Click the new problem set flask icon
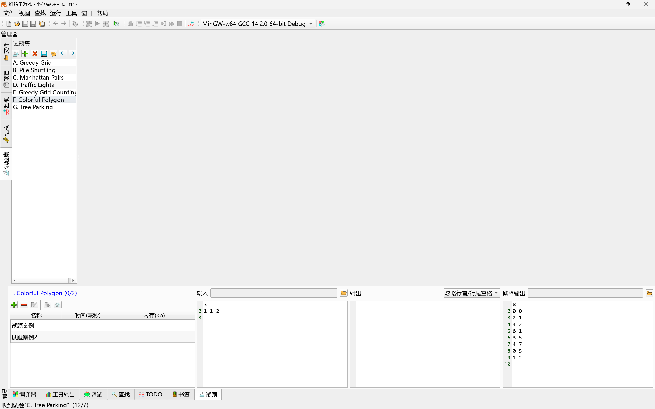The image size is (655, 409). click(16, 53)
